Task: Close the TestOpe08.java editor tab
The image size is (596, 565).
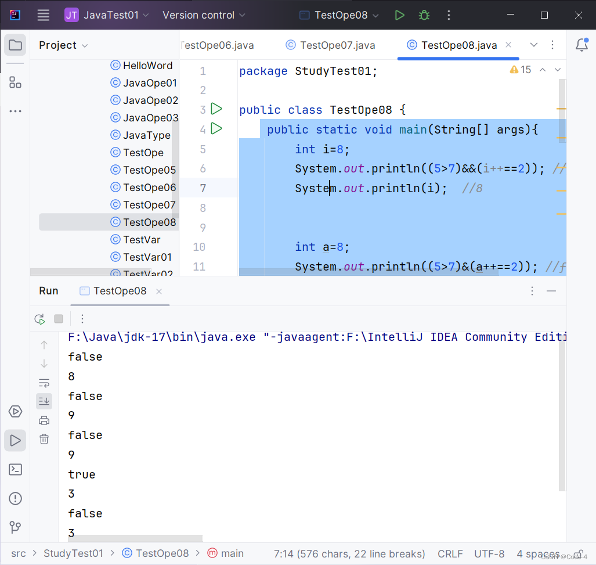Action: 508,45
